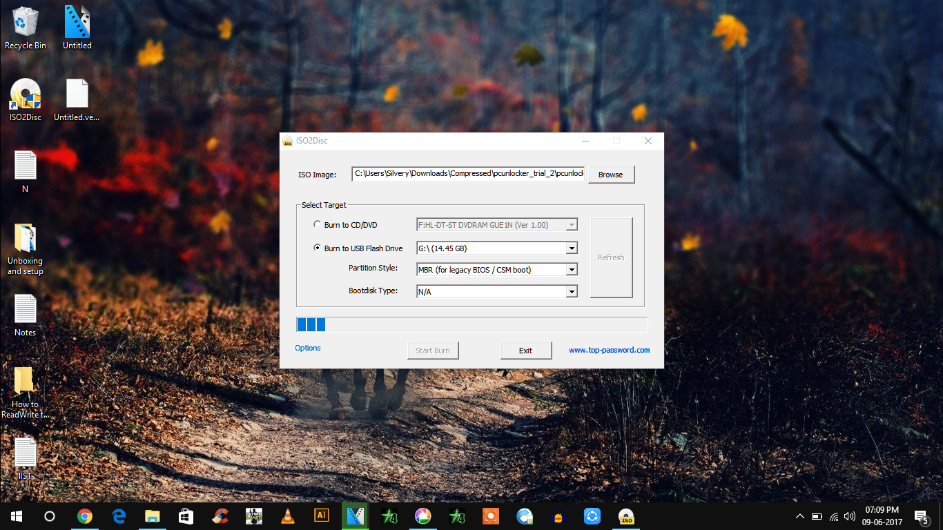Open File Explorer from the taskbar
Screen dimensions: 943x530
[x=153, y=516]
